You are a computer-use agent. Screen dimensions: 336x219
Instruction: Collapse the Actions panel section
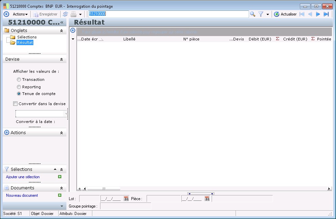(61, 133)
